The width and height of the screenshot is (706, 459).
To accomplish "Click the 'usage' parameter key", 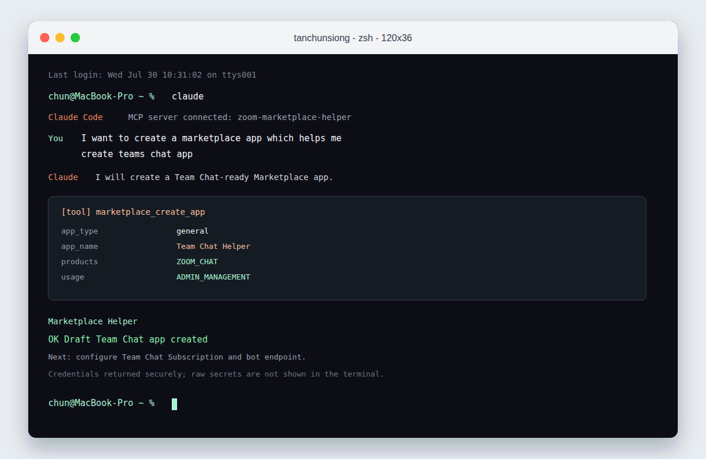I will (72, 277).
